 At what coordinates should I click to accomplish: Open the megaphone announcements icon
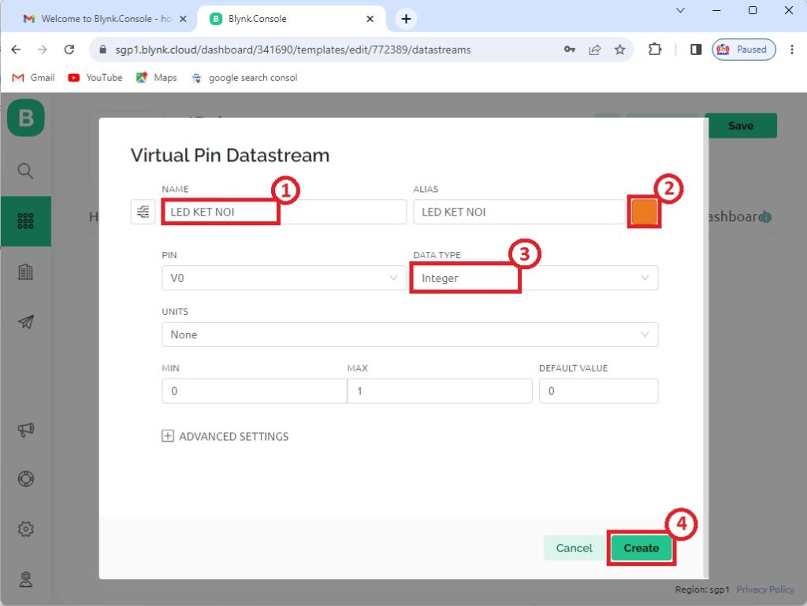pyautogui.click(x=25, y=430)
